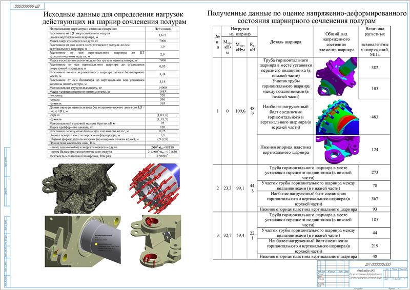This screenshot has width=410, height=290.
Task: Select stress value '105' in results table
Action: (x=375, y=89)
